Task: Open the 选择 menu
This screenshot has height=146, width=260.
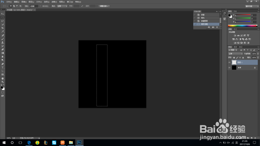Action: [47, 2]
